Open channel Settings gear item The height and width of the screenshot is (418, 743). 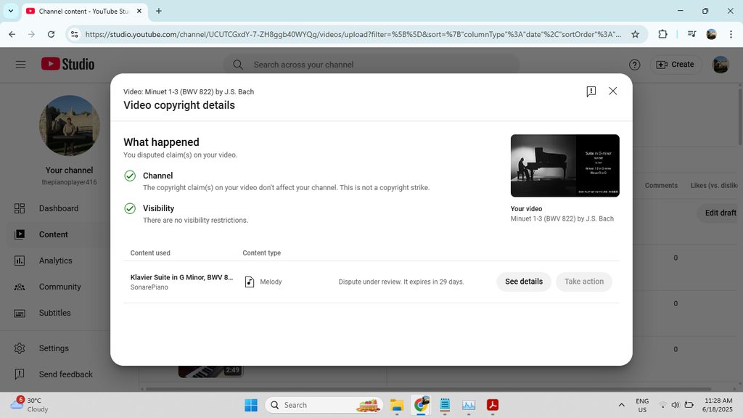(x=54, y=348)
